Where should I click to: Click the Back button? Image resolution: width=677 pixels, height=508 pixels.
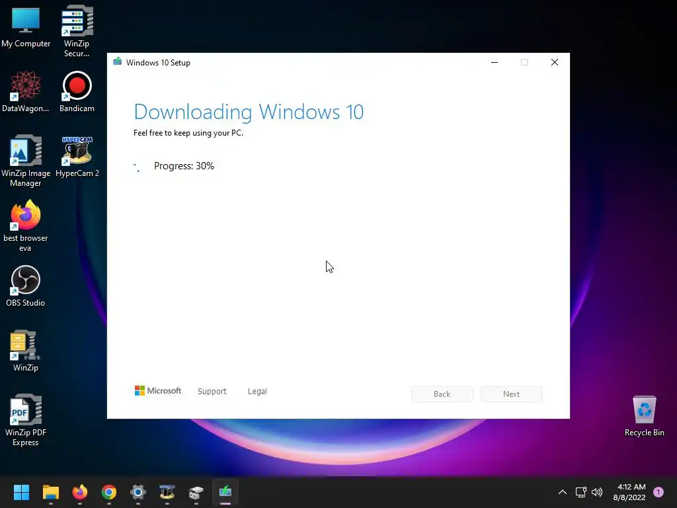click(x=442, y=394)
